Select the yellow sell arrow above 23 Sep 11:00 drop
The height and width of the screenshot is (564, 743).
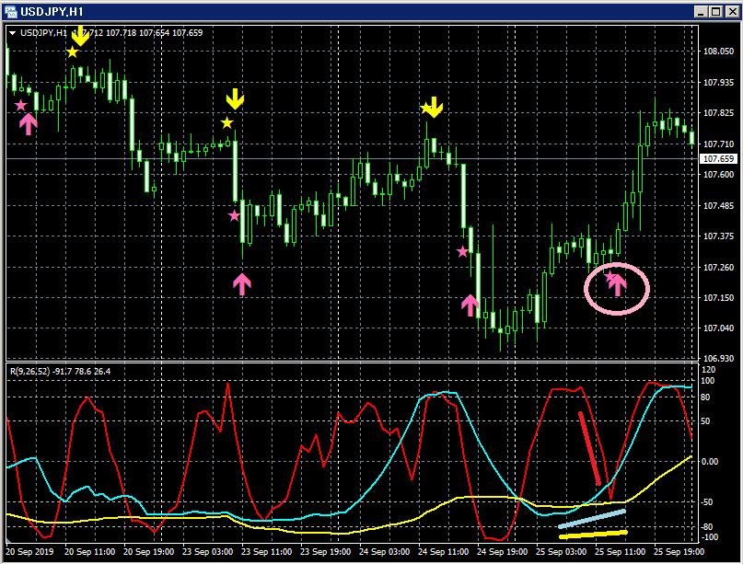click(x=235, y=99)
